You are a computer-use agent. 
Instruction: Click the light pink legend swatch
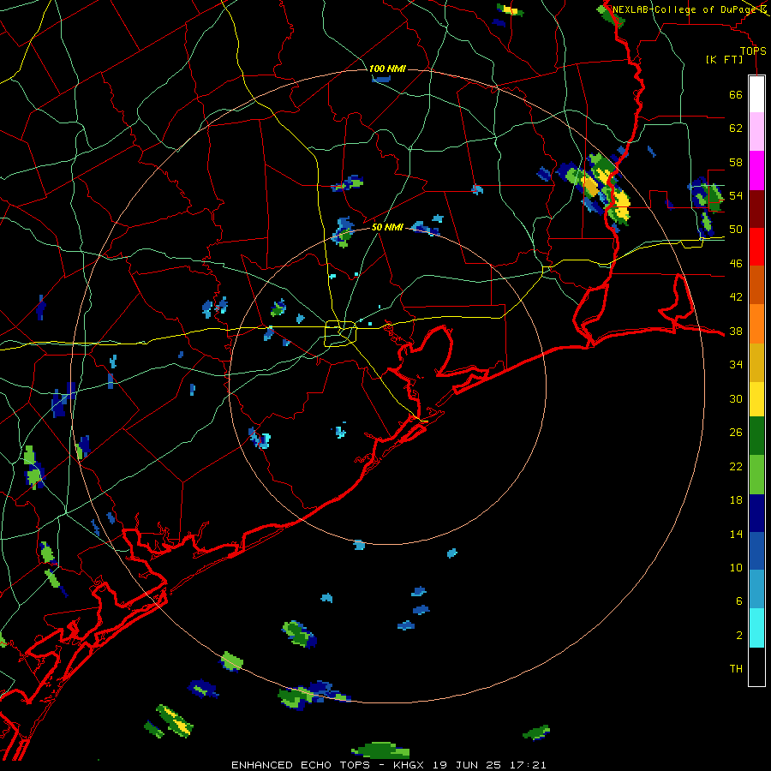click(756, 132)
